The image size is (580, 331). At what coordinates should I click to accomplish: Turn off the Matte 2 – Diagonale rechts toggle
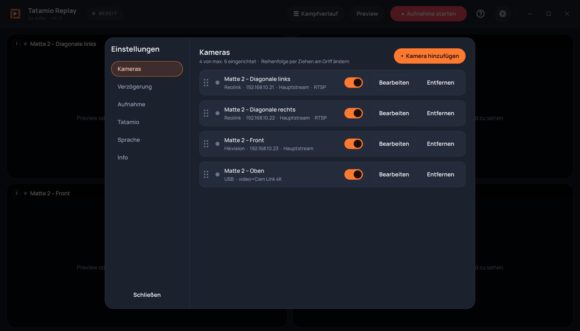pos(353,113)
